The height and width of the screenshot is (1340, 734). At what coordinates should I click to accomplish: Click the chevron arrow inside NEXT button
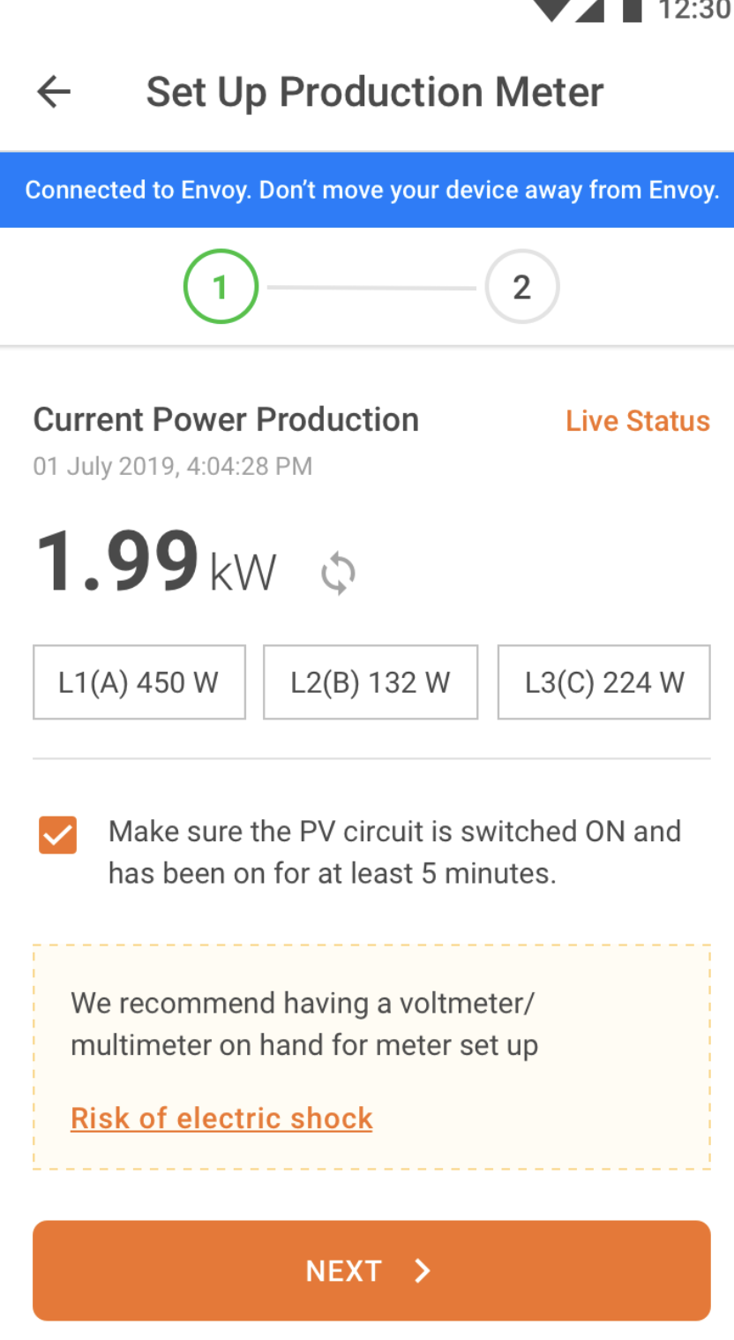coord(423,1270)
